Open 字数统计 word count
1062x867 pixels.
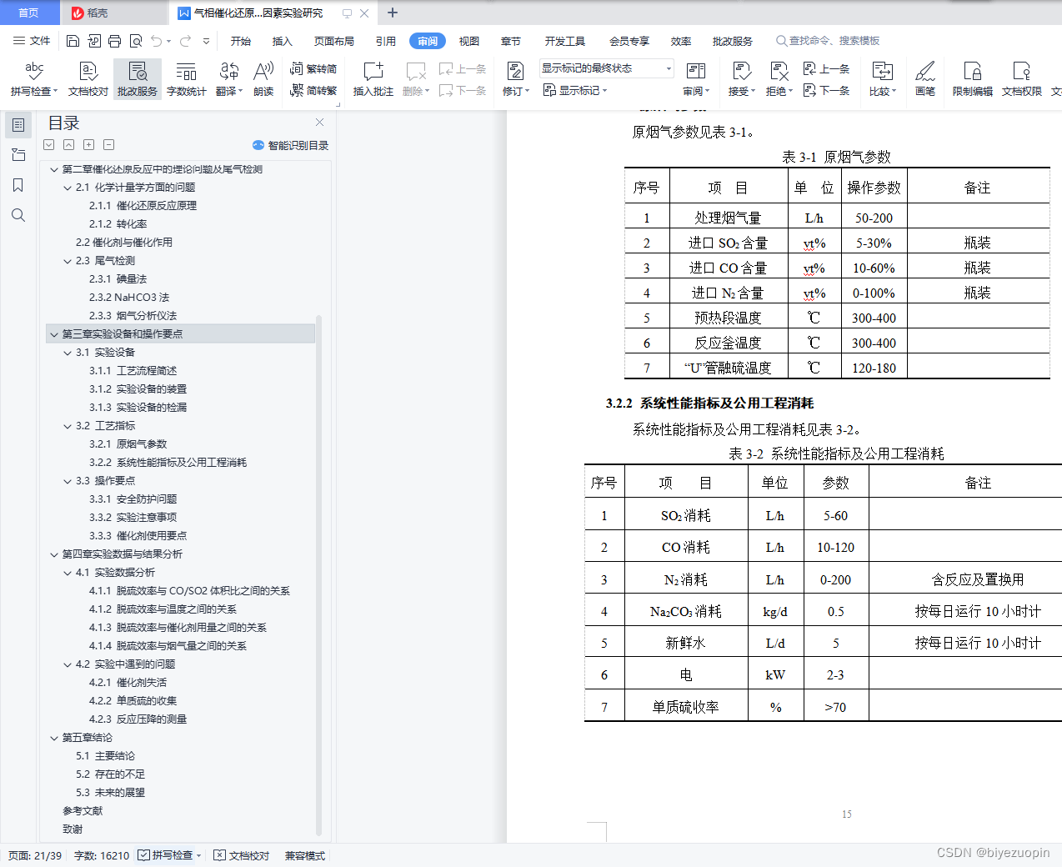coord(186,80)
